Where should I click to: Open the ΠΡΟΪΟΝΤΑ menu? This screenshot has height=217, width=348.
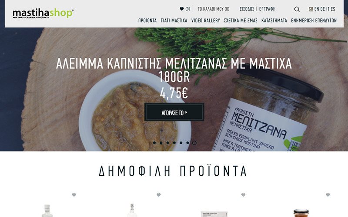[x=147, y=20]
